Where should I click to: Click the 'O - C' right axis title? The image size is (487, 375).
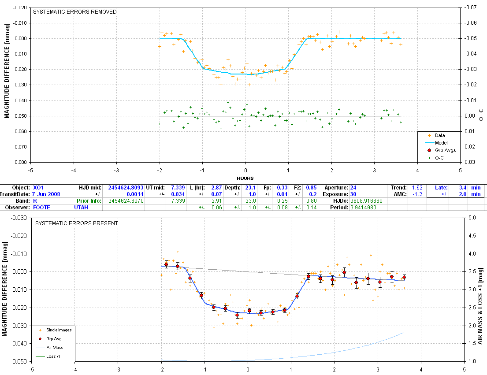481,115
